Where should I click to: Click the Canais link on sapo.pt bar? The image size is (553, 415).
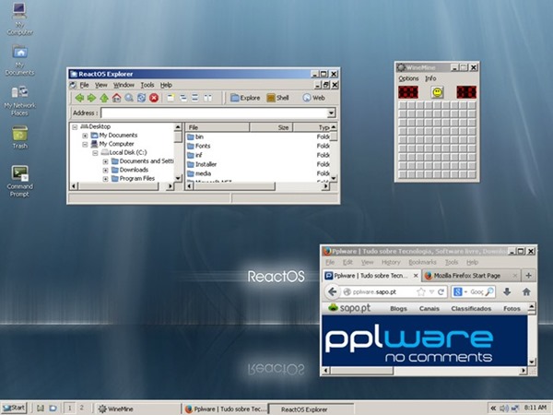tap(429, 308)
